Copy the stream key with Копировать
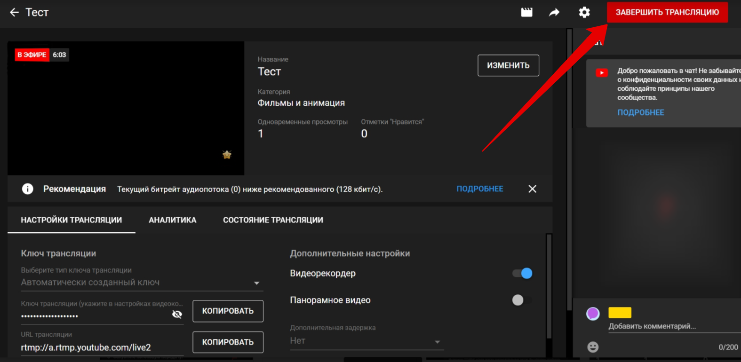The image size is (741, 362). 228,311
